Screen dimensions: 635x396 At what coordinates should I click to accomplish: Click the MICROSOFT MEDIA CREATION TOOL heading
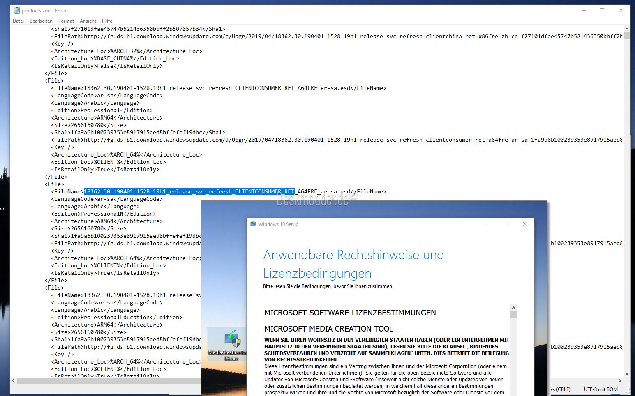[x=328, y=329]
